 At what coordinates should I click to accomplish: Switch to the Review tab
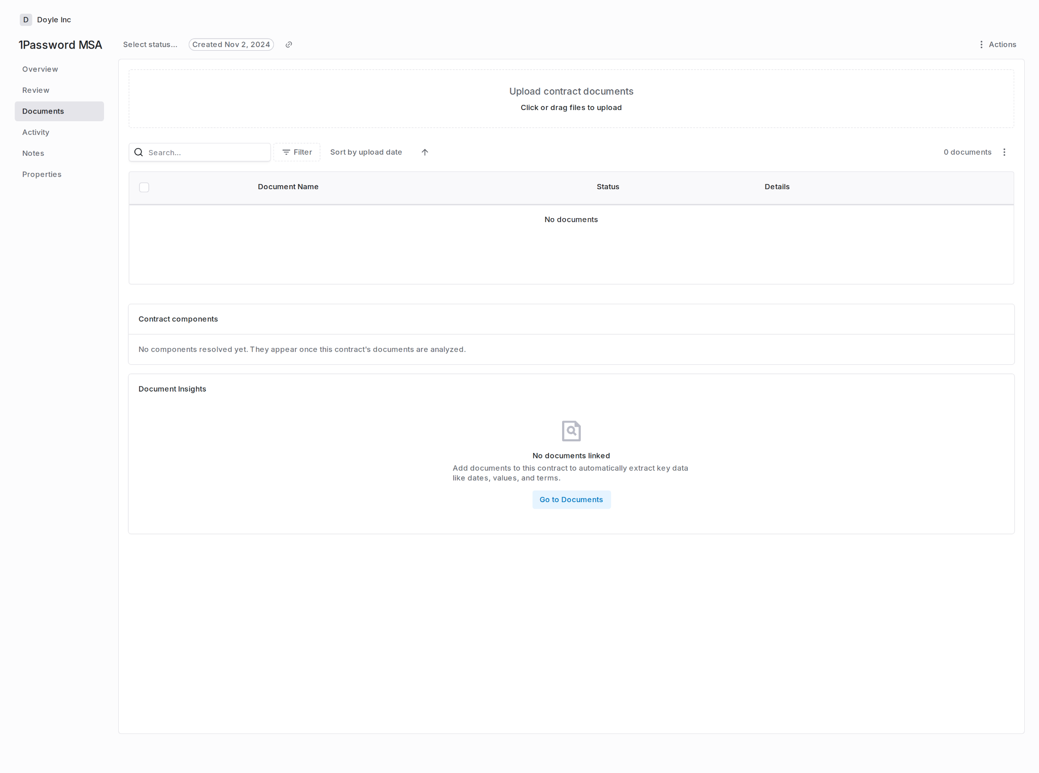pos(59,90)
